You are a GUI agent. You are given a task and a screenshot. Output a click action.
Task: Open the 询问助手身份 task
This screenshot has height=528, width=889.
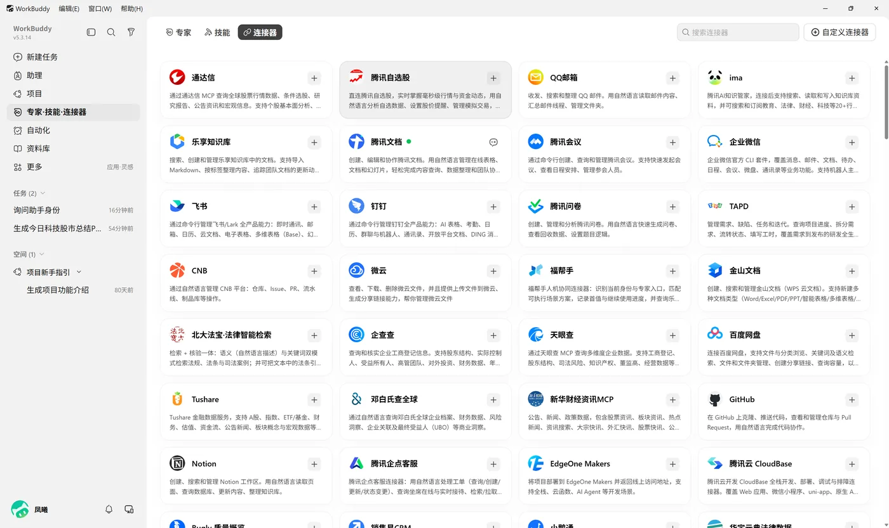pyautogui.click(x=74, y=210)
